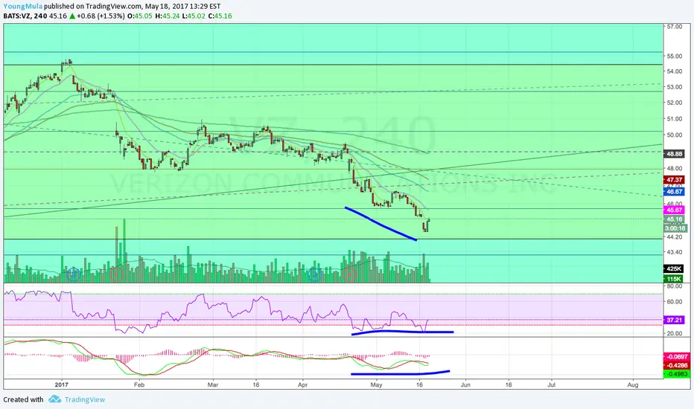Click the May label on time axis

pyautogui.click(x=376, y=384)
